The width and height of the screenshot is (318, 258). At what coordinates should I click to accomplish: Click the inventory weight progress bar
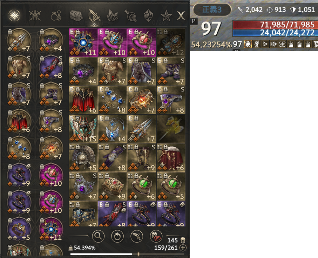(127, 254)
